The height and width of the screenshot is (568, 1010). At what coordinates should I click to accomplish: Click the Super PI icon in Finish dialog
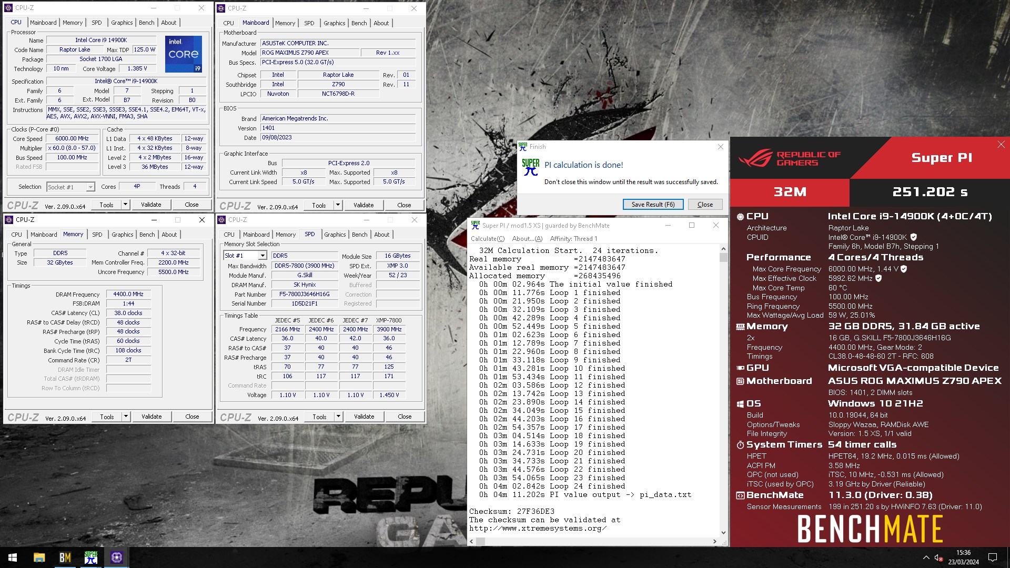click(x=530, y=167)
